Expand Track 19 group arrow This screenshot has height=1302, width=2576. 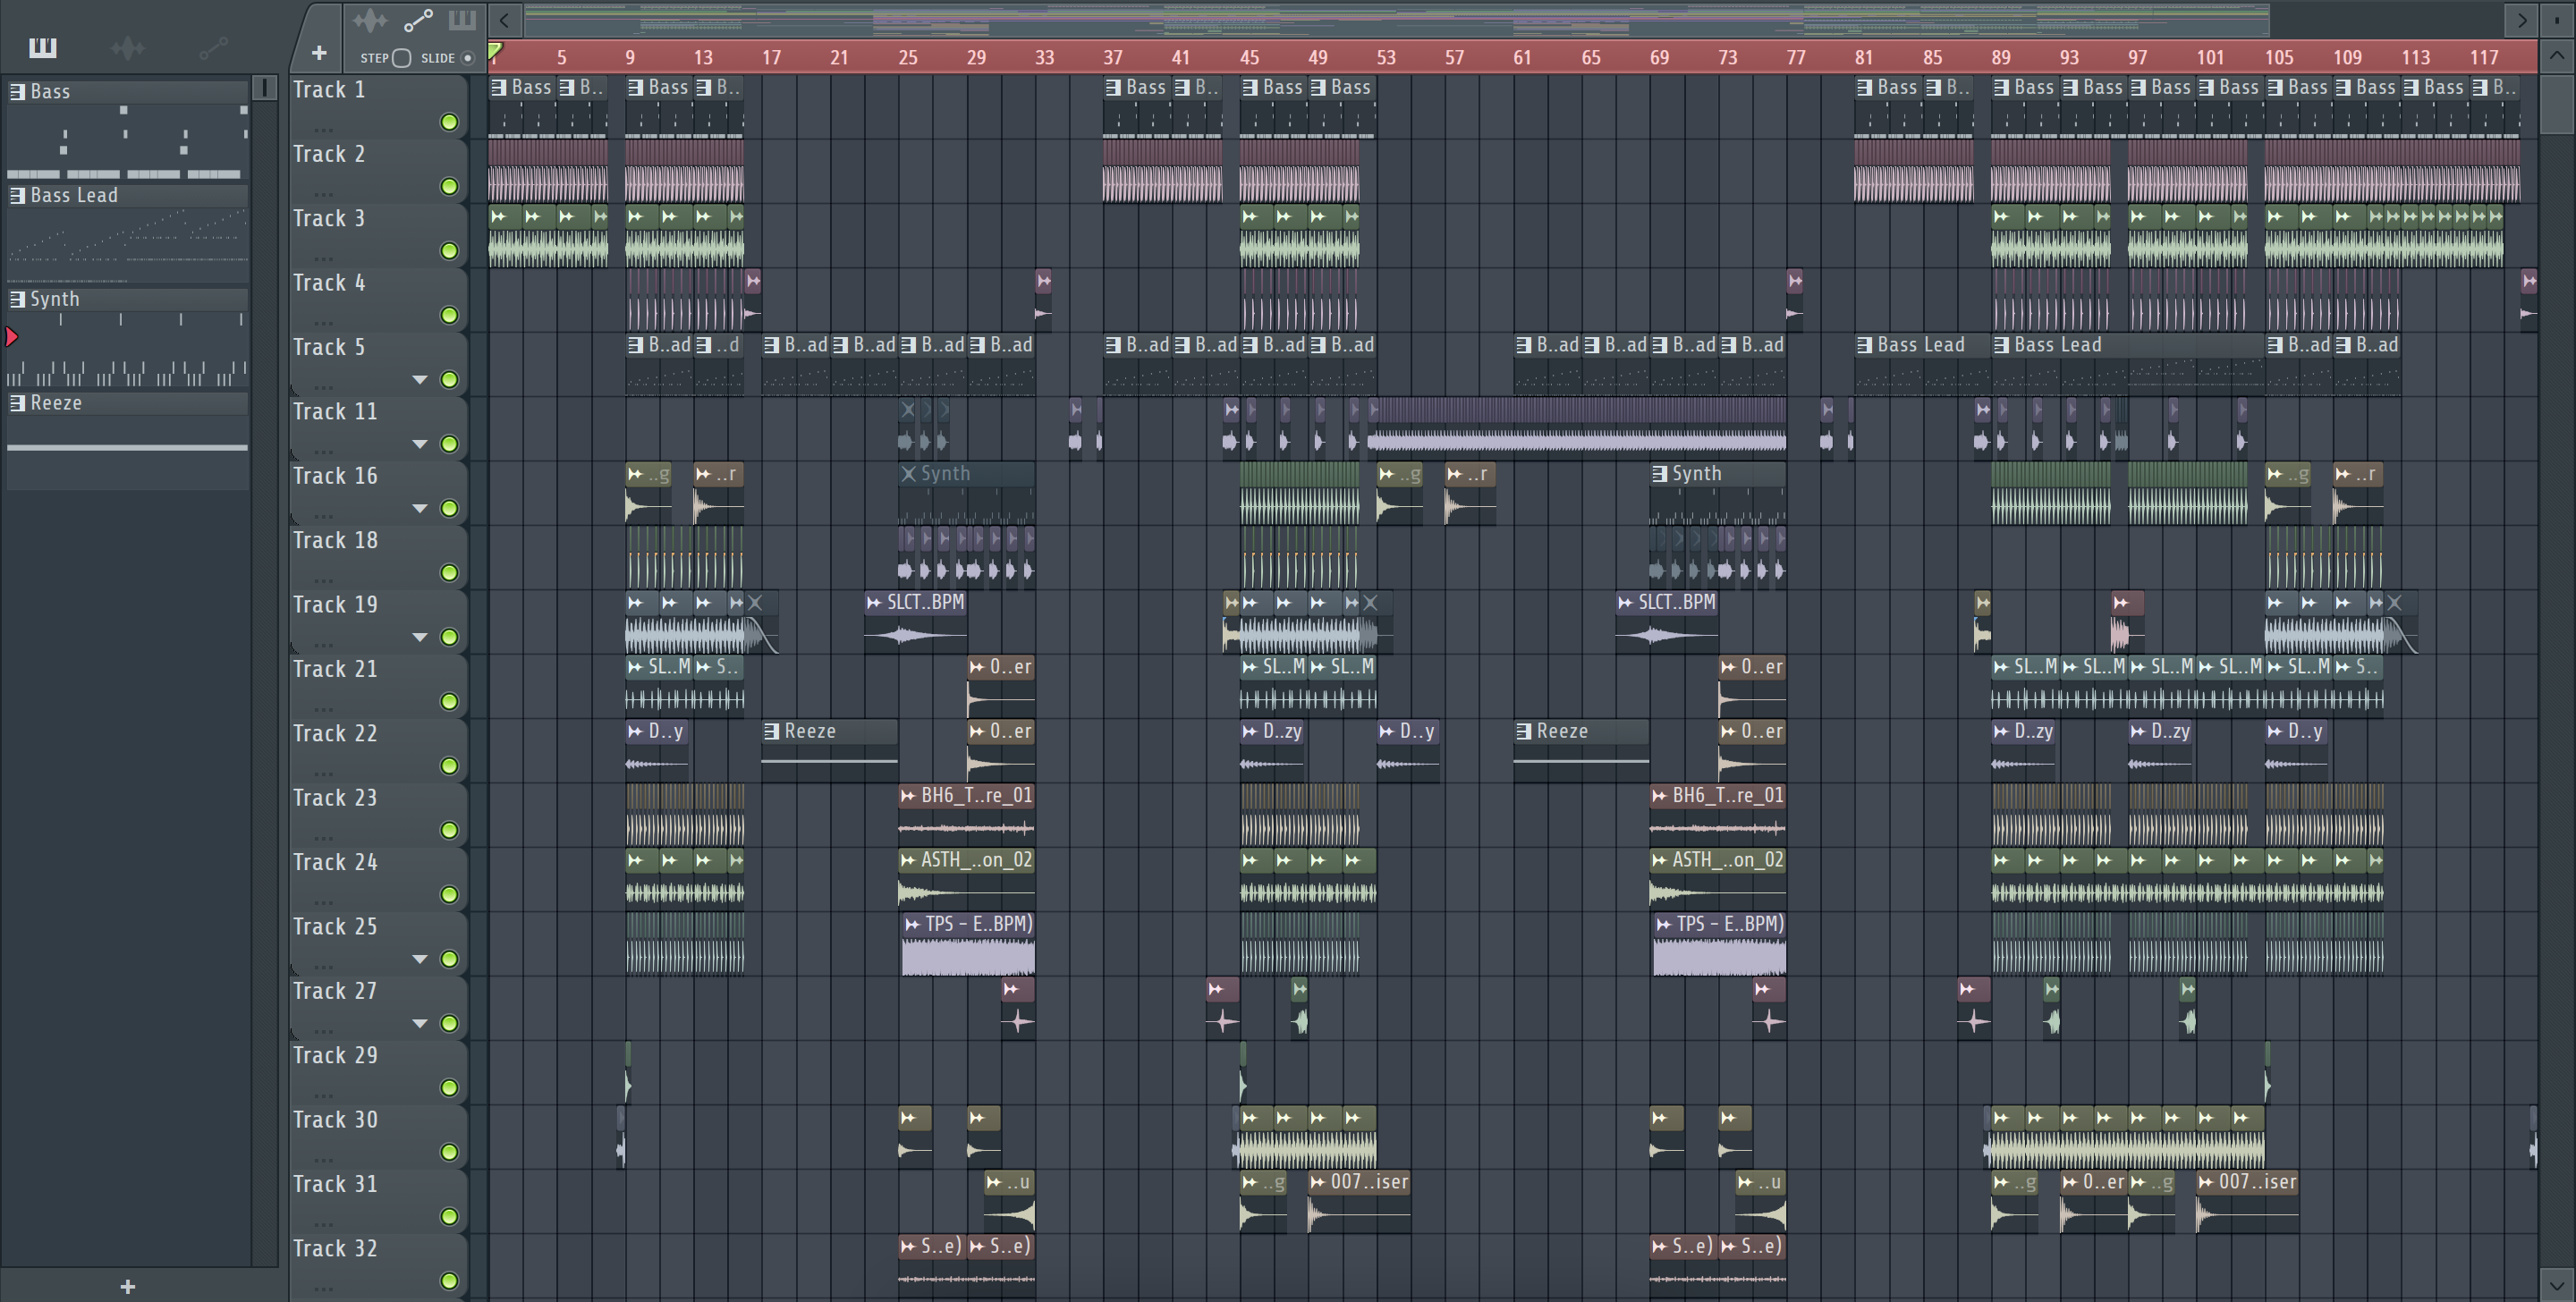point(420,637)
